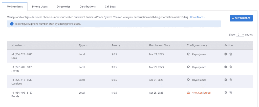259x107 pixels.
Task: Click the Ohio location label
Action: (x=14, y=58)
